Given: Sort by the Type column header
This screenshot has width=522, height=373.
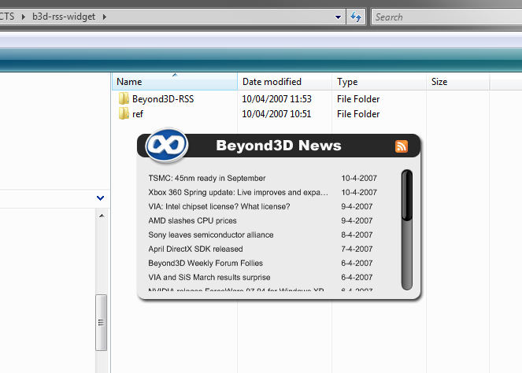Looking at the screenshot, I should [x=379, y=82].
